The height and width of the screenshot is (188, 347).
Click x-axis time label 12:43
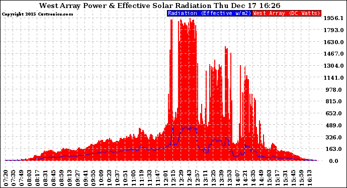190,178
